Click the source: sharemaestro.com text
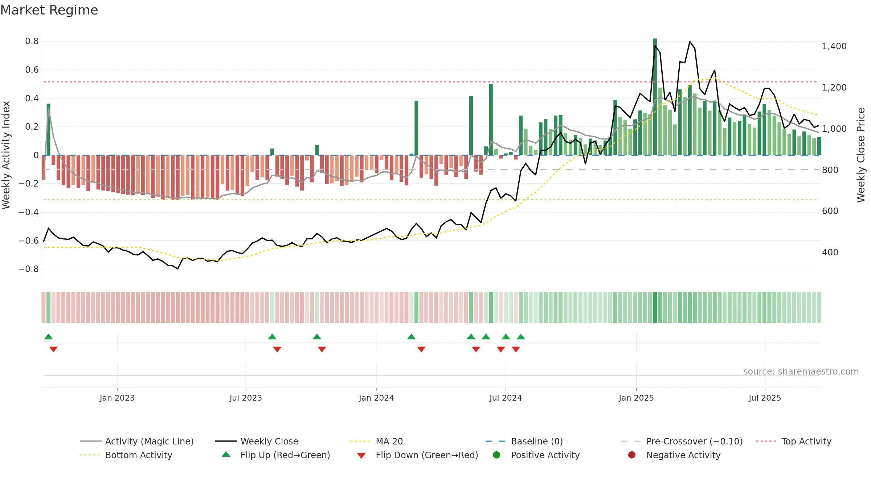Viewport: 871px width, 489px height. [801, 371]
